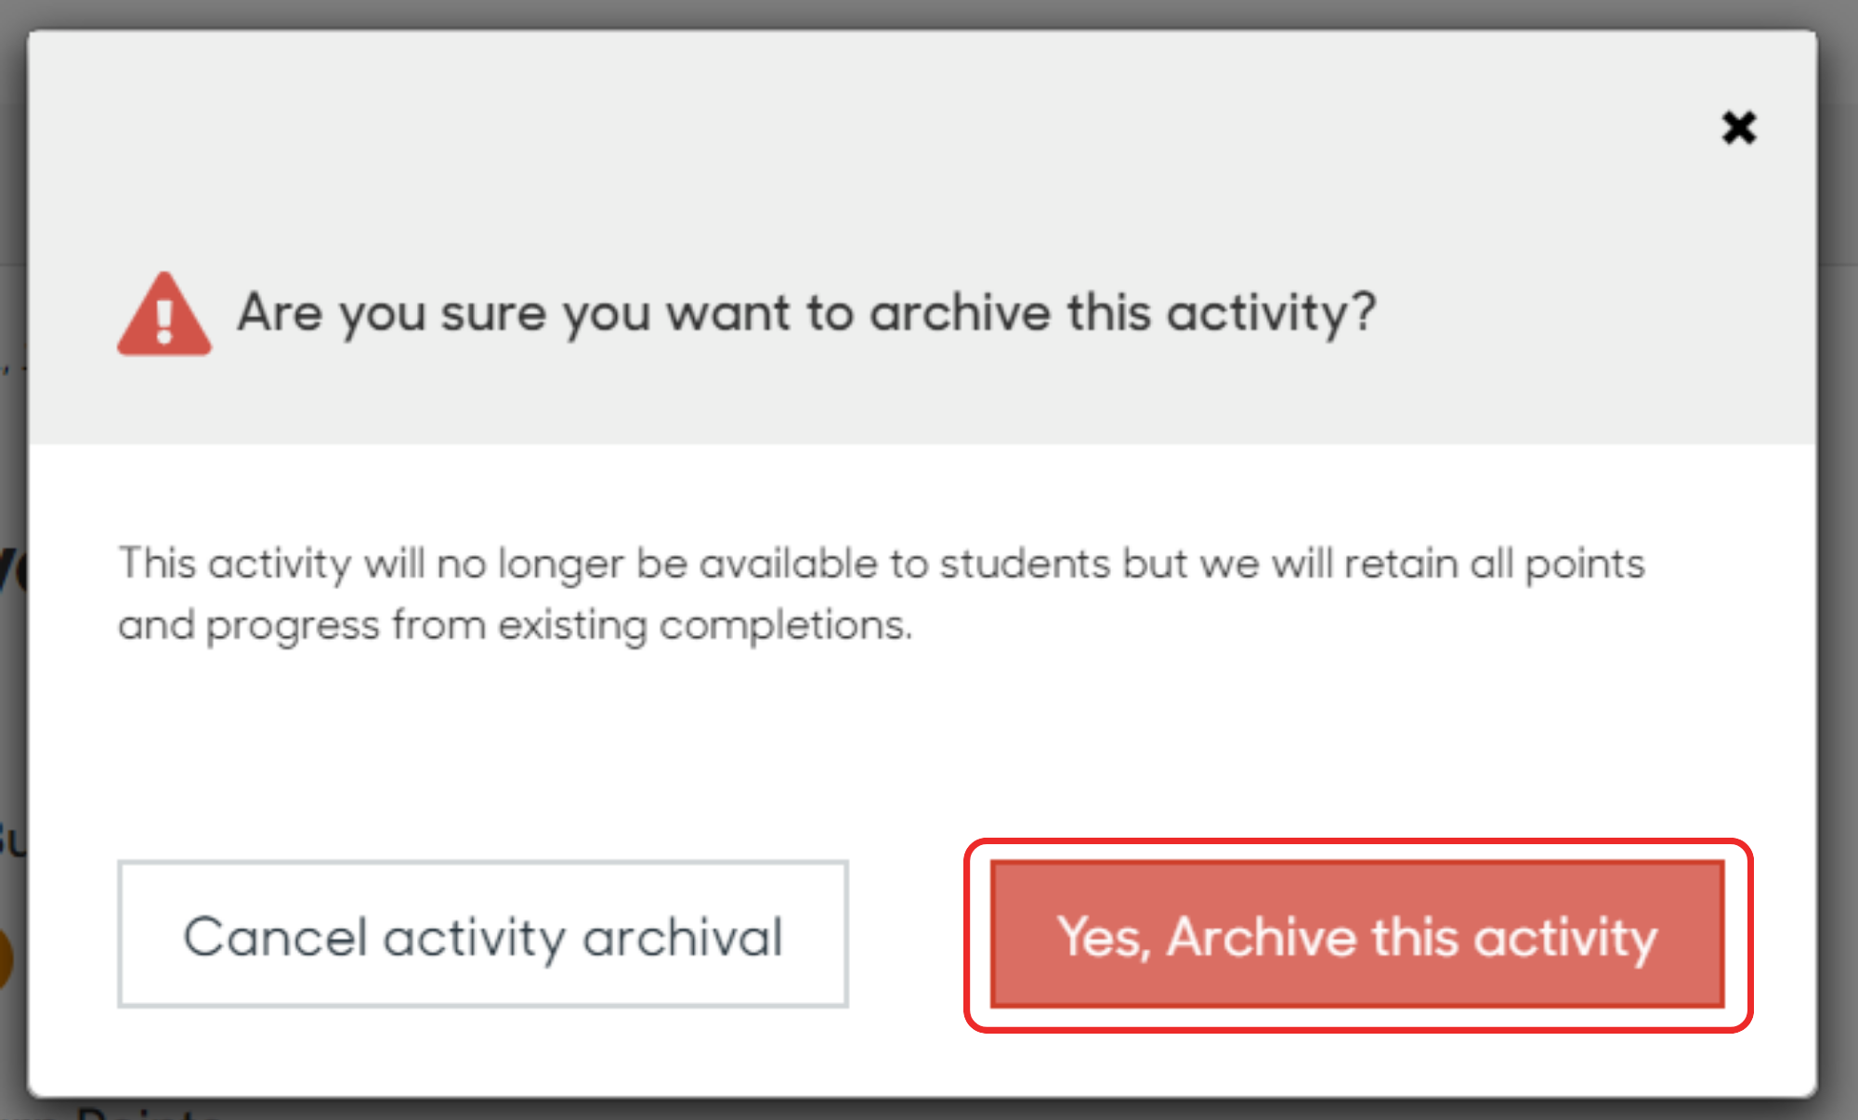The width and height of the screenshot is (1858, 1120).
Task: Click the heading asking to archive this activity
Action: [x=806, y=313]
